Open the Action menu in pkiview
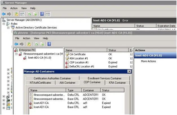Viewport: 177px width, 115px height. coord(26,38)
